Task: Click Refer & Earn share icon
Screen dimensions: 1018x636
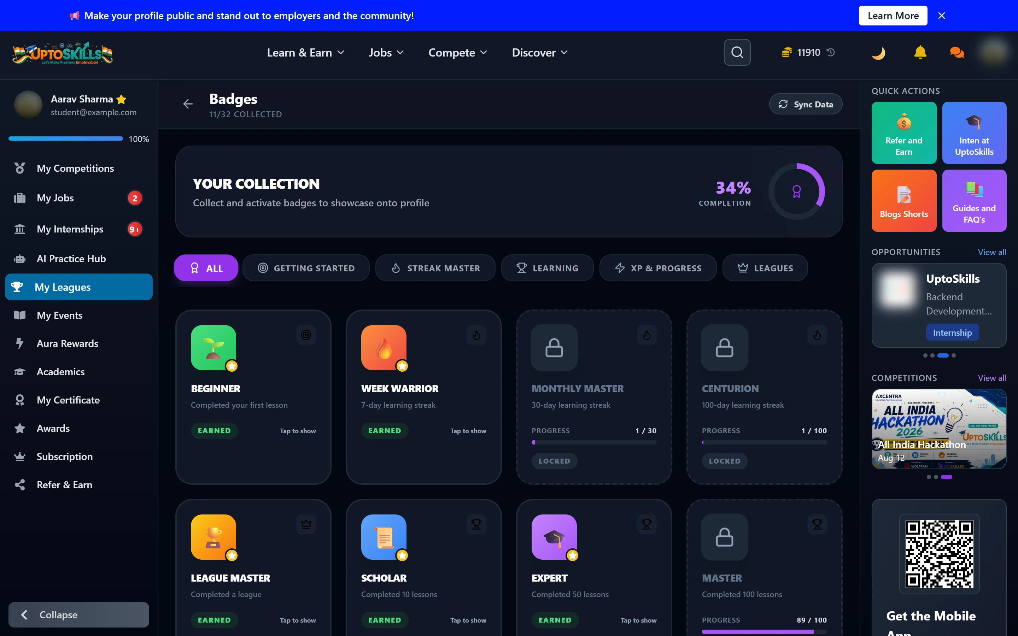Action: coord(19,484)
